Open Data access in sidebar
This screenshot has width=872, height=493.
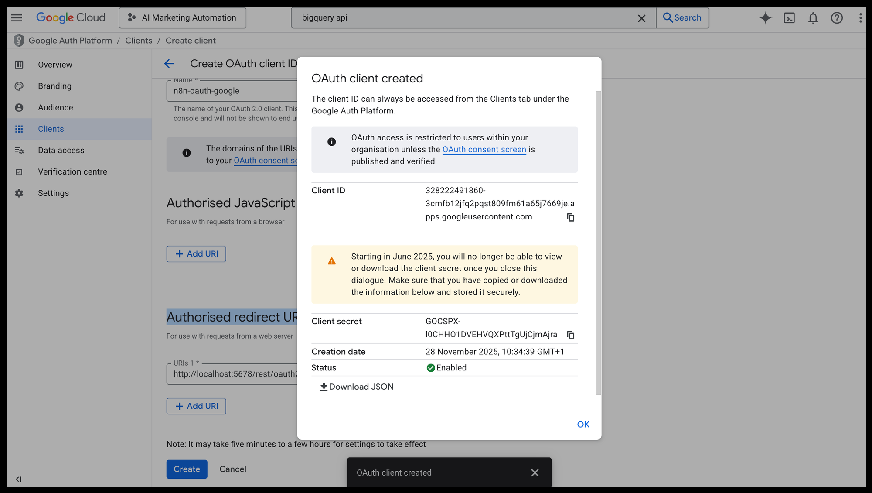click(61, 150)
